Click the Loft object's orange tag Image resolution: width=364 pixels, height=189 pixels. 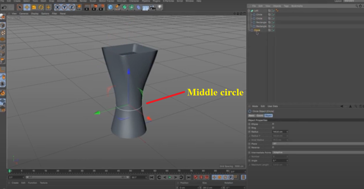277,11
